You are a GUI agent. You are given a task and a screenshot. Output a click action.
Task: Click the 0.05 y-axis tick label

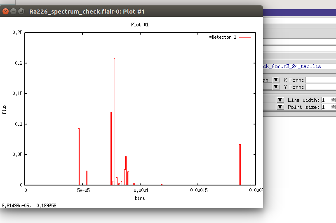[x=17, y=155]
